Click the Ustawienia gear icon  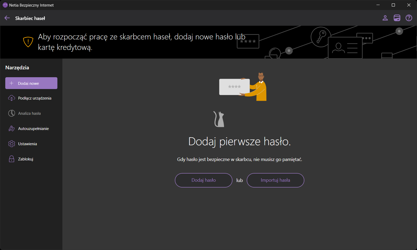pos(12,144)
